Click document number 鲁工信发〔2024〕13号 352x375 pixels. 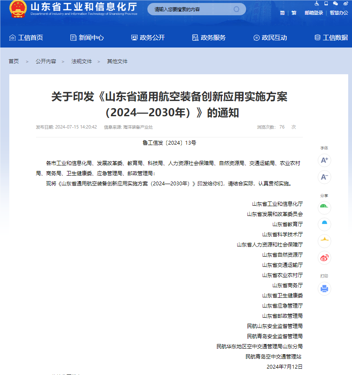(x=169, y=143)
